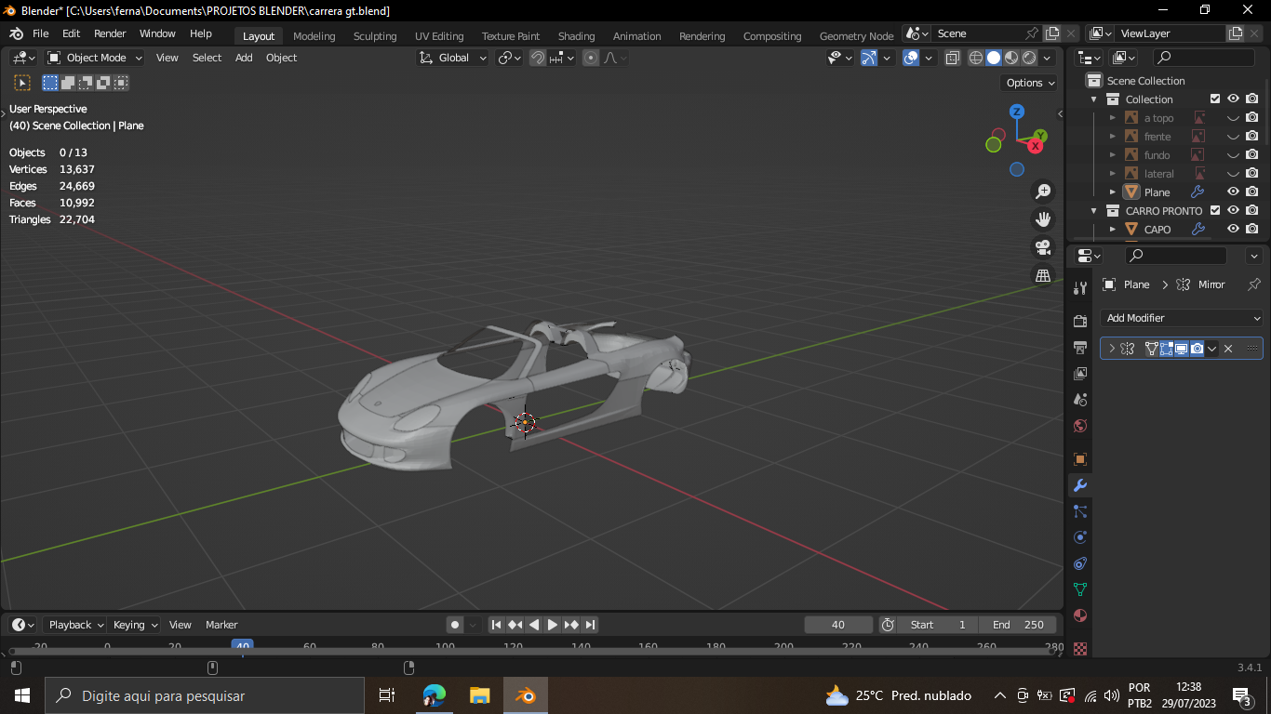Open the World properties tab
The image size is (1271, 714).
coord(1080,426)
